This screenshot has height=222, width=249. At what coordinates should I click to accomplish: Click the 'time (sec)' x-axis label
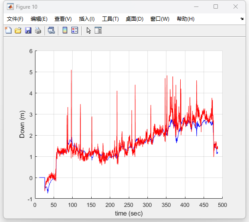click(129, 213)
